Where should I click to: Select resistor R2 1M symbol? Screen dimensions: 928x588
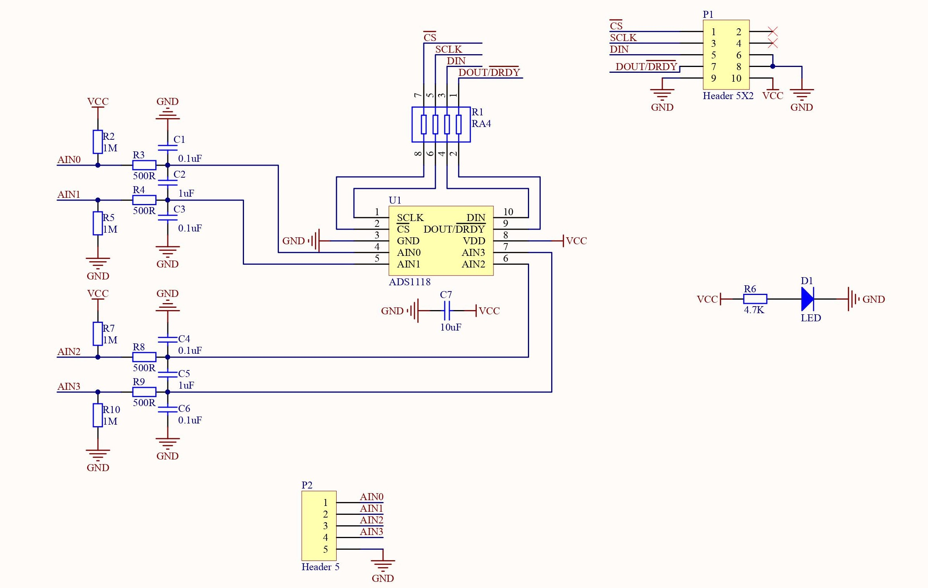(x=98, y=142)
